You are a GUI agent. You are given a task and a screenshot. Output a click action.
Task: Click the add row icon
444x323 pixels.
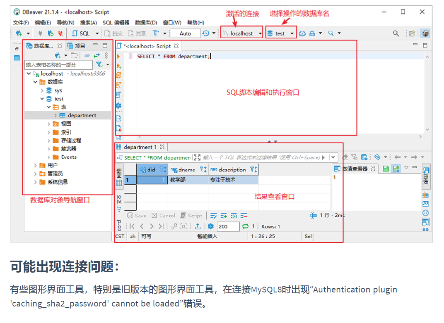pos(224,216)
